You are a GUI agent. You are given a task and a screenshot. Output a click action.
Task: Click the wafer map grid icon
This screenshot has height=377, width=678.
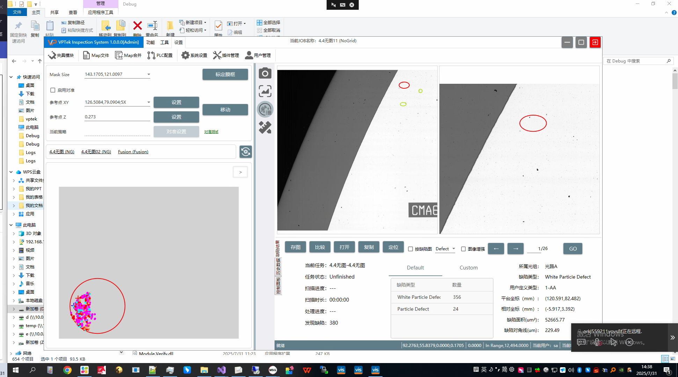pos(265,110)
